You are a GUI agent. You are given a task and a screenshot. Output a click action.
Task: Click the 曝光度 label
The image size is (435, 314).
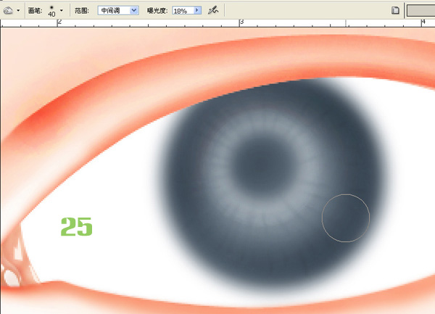[157, 11]
